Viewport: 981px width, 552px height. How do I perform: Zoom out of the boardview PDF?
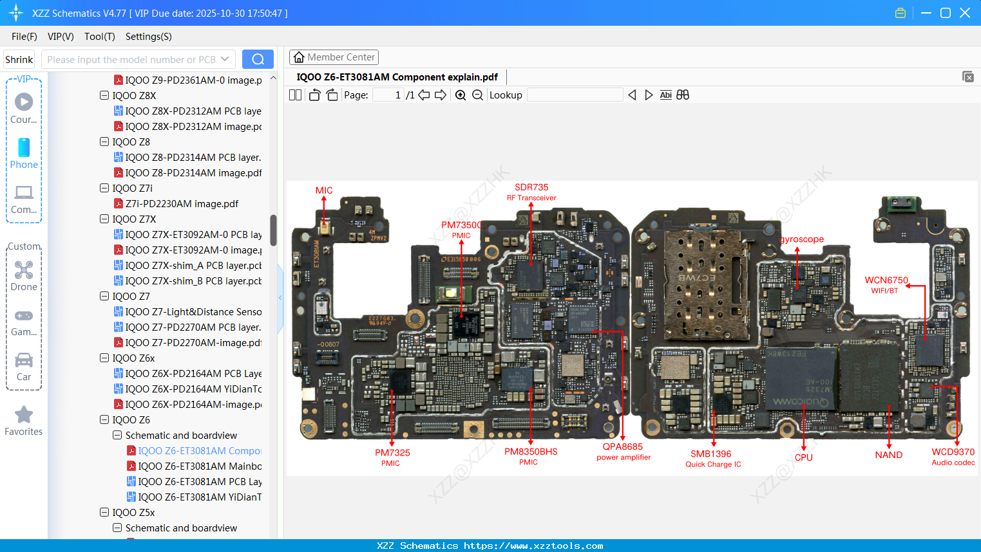[477, 95]
